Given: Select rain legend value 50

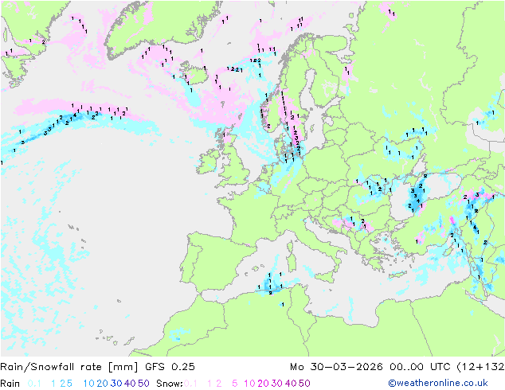Looking at the screenshot, I should 143,384.
